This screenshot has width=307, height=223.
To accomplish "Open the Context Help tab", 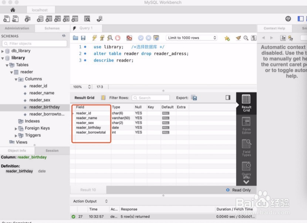I will point(274,28).
